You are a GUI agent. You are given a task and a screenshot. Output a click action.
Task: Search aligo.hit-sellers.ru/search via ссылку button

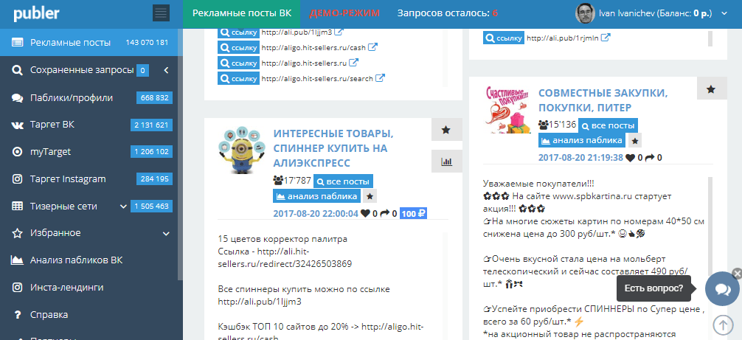[238, 78]
